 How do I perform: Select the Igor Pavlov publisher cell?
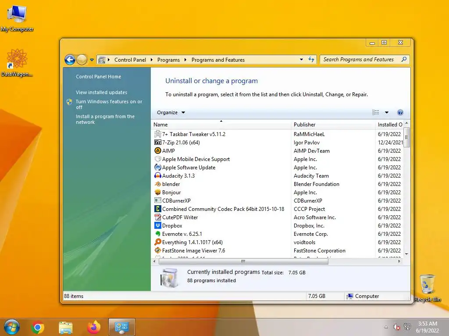click(x=306, y=143)
